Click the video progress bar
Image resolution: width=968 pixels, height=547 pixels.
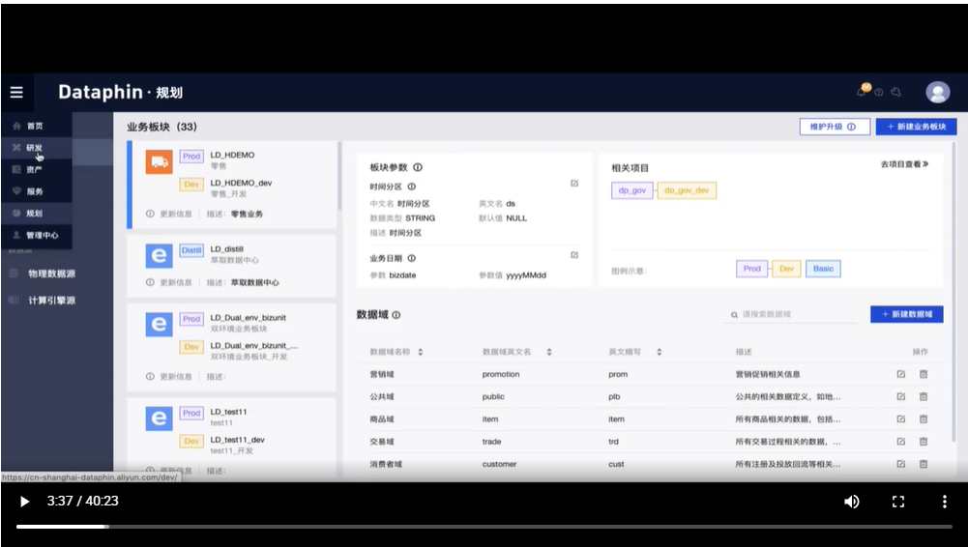point(484,527)
